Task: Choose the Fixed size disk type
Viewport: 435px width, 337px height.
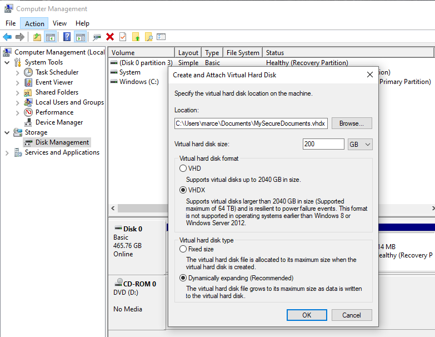Action: click(x=183, y=250)
